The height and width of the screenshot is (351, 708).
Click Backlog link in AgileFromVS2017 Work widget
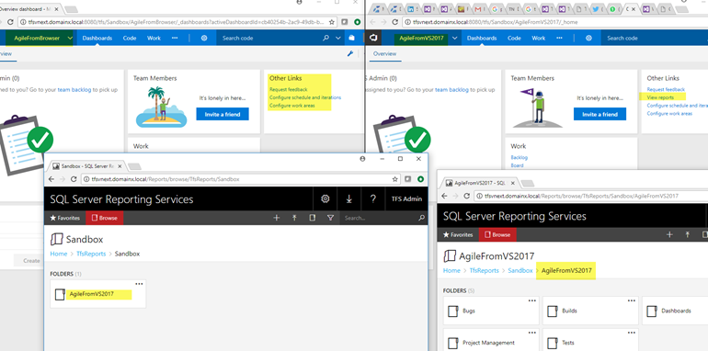pyautogui.click(x=520, y=157)
